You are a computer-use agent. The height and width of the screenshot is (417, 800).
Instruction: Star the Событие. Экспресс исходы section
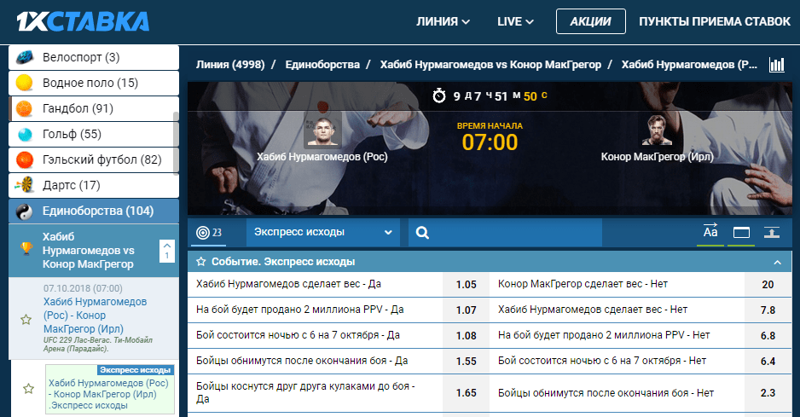tap(201, 261)
